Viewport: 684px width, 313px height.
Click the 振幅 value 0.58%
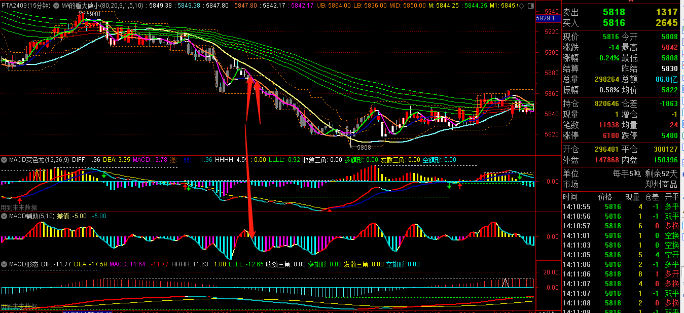(x=609, y=90)
